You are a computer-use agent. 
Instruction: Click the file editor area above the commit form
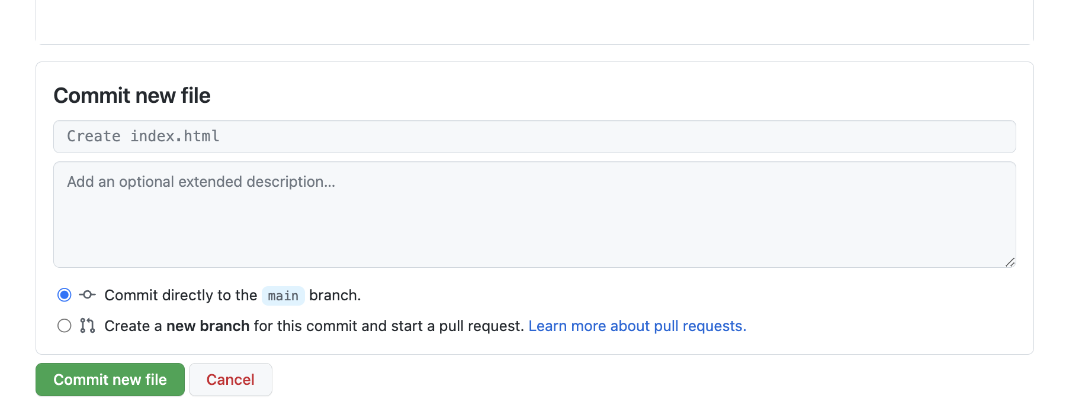(534, 21)
